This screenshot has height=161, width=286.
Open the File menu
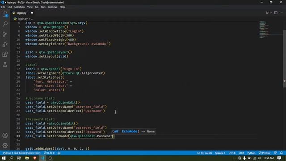[3, 7]
